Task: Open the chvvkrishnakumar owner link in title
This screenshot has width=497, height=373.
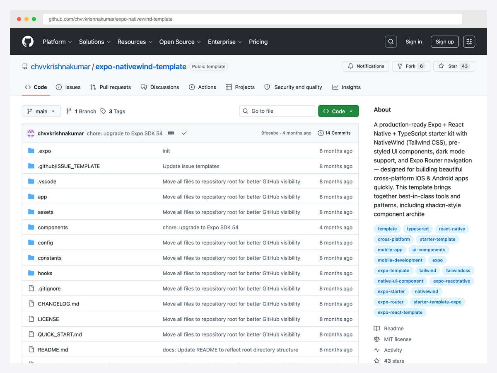Action: pos(60,66)
